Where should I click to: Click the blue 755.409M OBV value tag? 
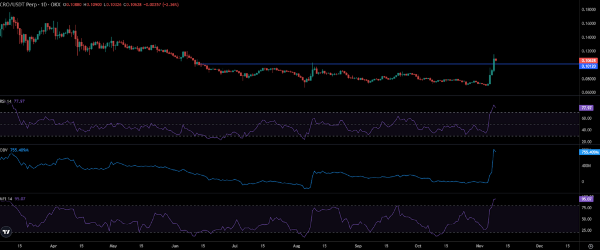589,152
